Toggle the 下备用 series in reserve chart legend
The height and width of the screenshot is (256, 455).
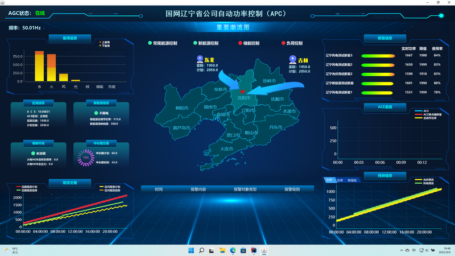105,46
